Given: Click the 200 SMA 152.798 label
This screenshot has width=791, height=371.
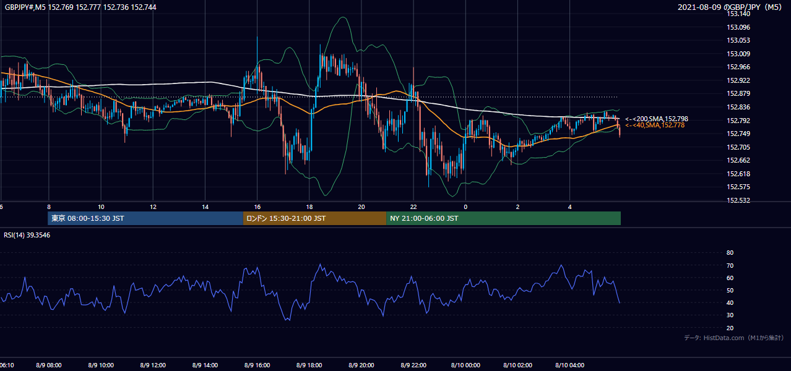Looking at the screenshot, I should click(x=657, y=119).
